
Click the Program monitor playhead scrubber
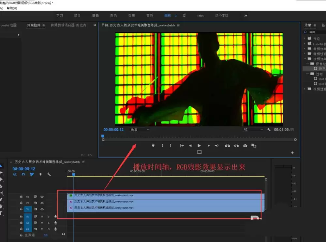[x=103, y=136]
